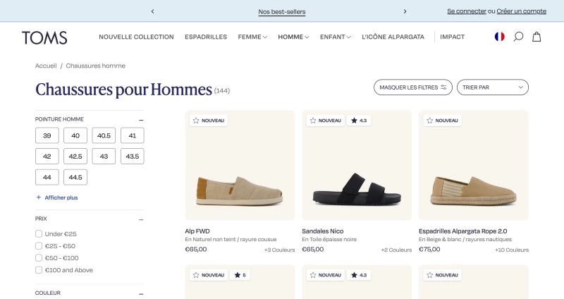The width and height of the screenshot is (564, 299).
Task: Go to next announcement banner arrow
Action: [405, 11]
